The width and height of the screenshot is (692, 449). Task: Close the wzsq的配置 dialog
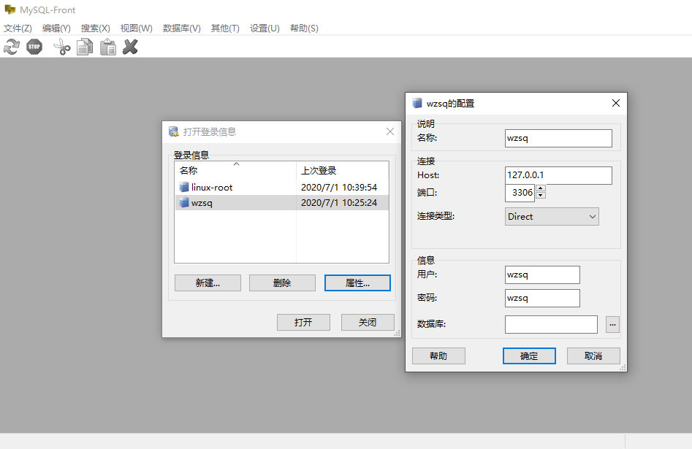pyautogui.click(x=616, y=103)
